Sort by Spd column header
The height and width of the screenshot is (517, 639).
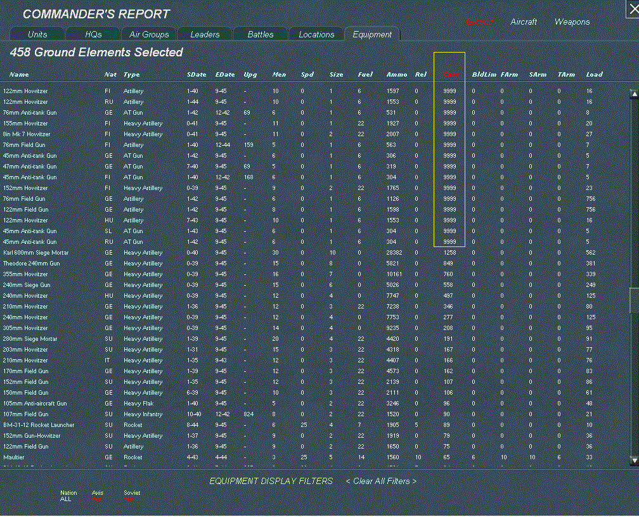307,75
